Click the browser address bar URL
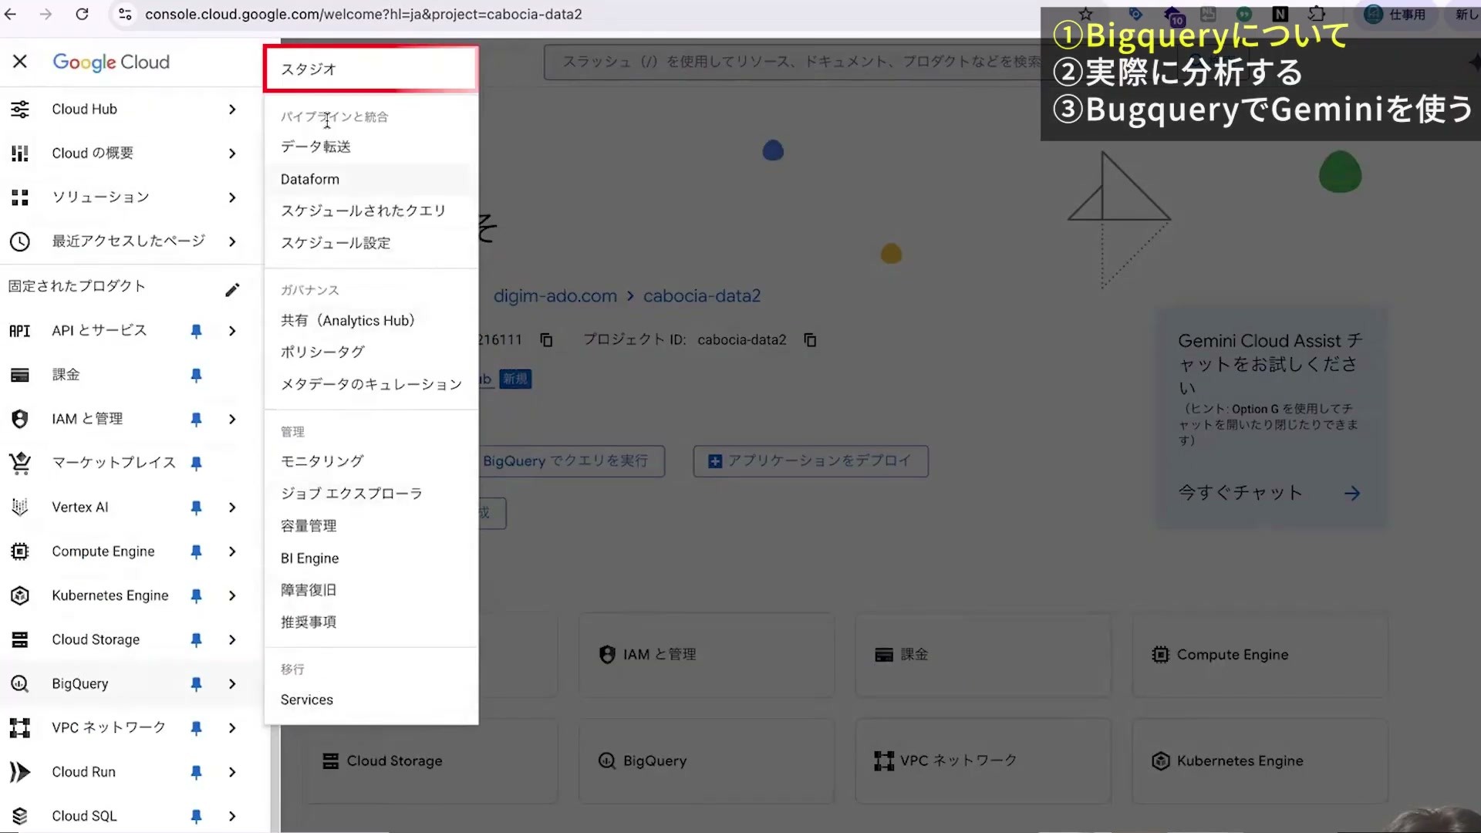The width and height of the screenshot is (1481, 833). click(x=363, y=14)
